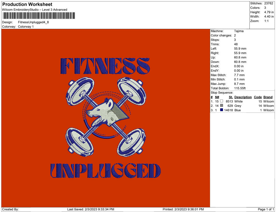Click the Blue thread swatch in stop sequence
This screenshot has width=276, height=212.
(x=222, y=110)
